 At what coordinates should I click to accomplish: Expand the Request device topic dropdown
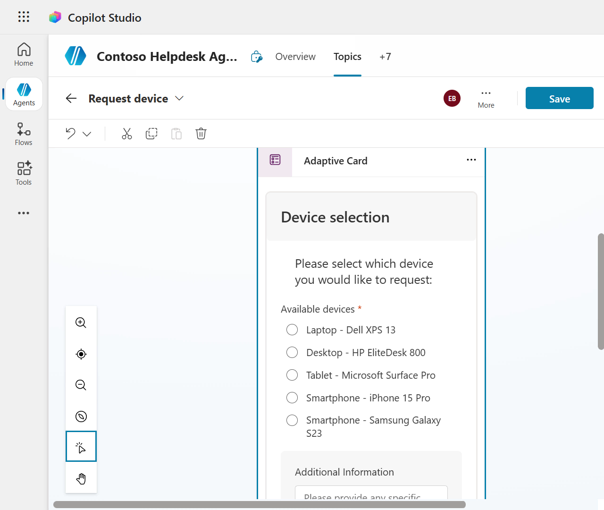tap(179, 98)
